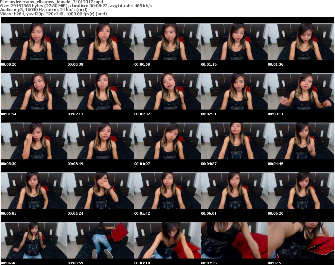The image size is (335, 265).
Task: Click the thumbnail at timestamp 00:00:20
Action: pyautogui.click(x=34, y=41)
